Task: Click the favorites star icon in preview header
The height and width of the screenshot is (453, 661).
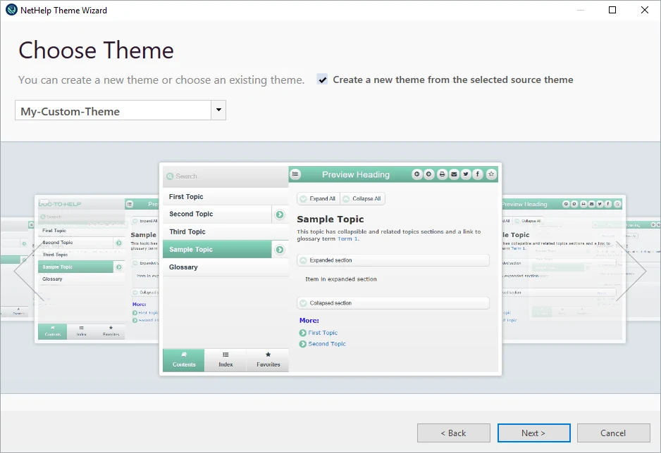Action: tap(491, 174)
